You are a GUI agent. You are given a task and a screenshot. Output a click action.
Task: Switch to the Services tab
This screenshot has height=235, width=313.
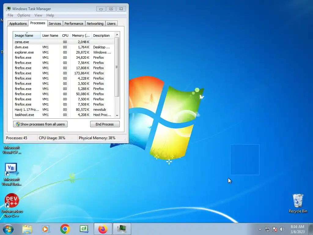55,23
